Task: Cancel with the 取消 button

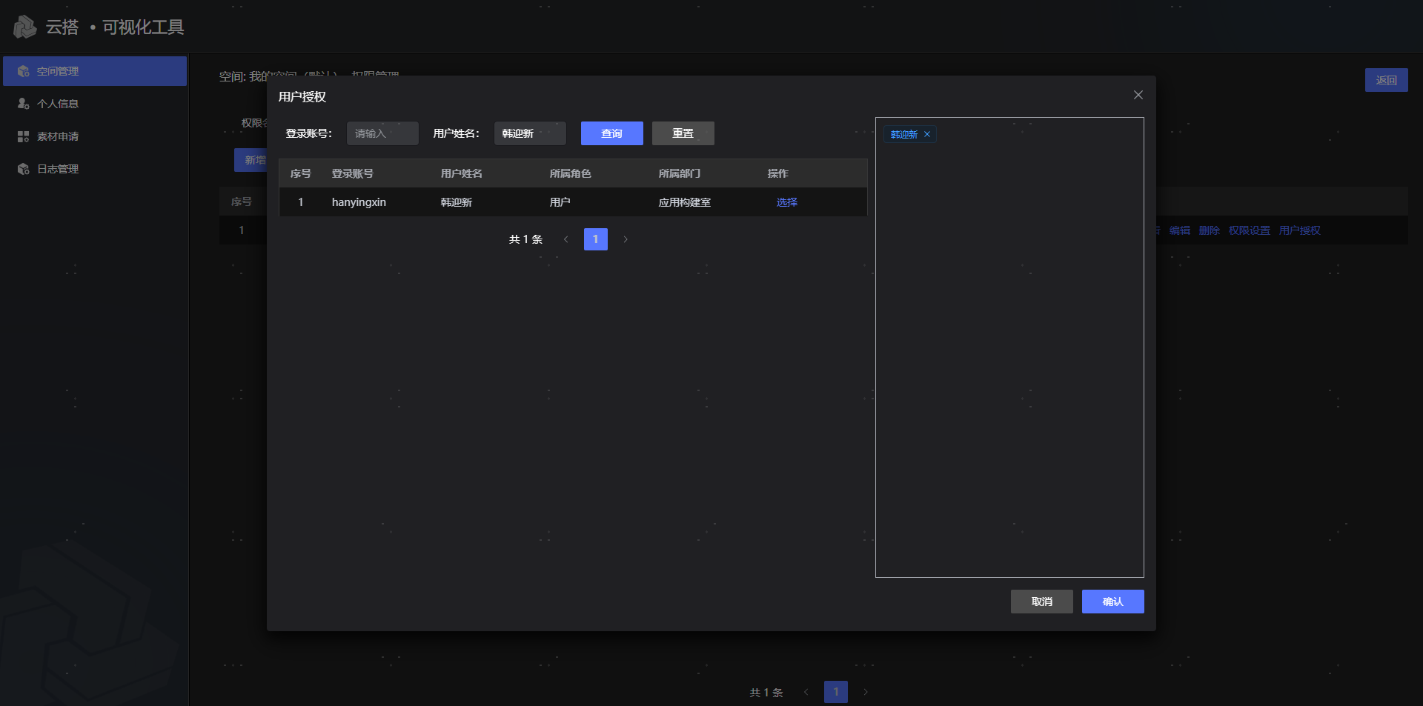Action: pos(1041,602)
